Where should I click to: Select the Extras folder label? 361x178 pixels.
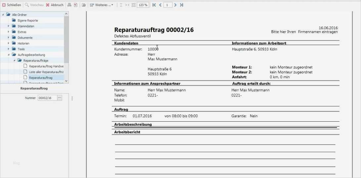pyautogui.click(x=22, y=32)
